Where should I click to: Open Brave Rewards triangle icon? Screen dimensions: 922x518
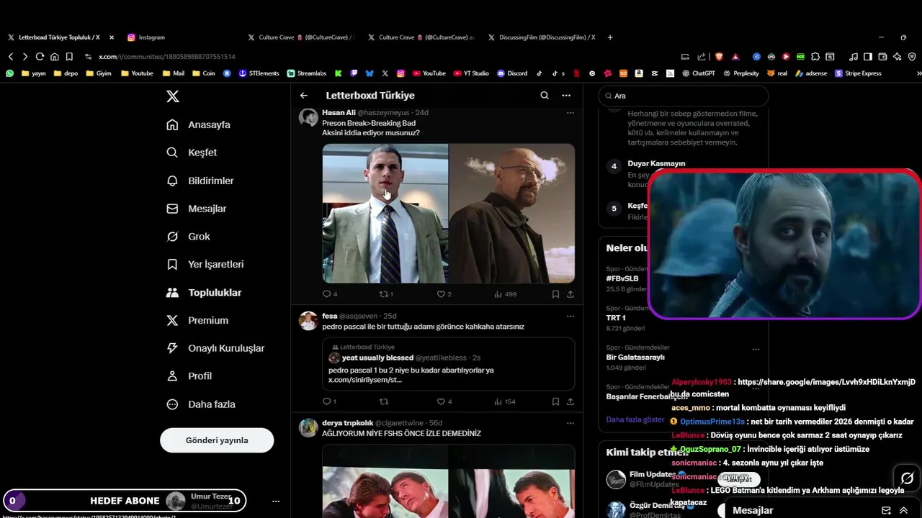[735, 57]
